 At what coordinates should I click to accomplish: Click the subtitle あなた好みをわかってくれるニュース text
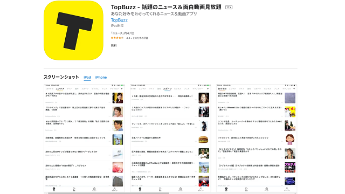[154, 13]
